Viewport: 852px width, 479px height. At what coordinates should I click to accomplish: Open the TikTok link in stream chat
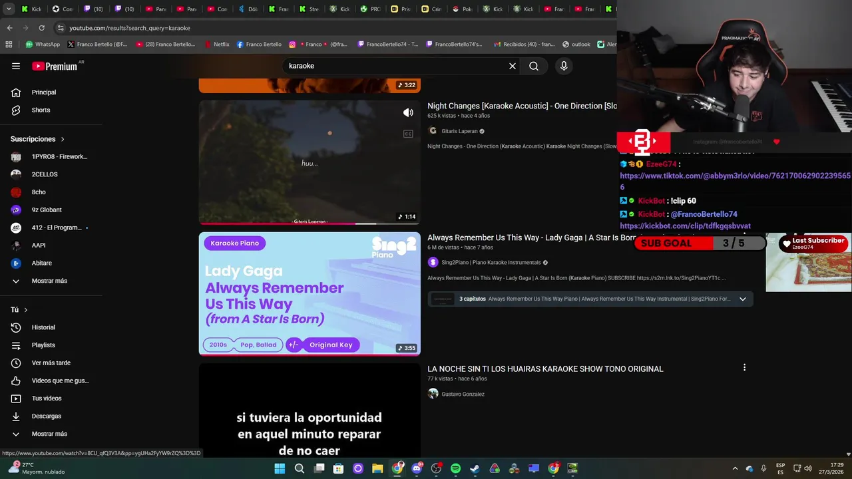pyautogui.click(x=735, y=181)
